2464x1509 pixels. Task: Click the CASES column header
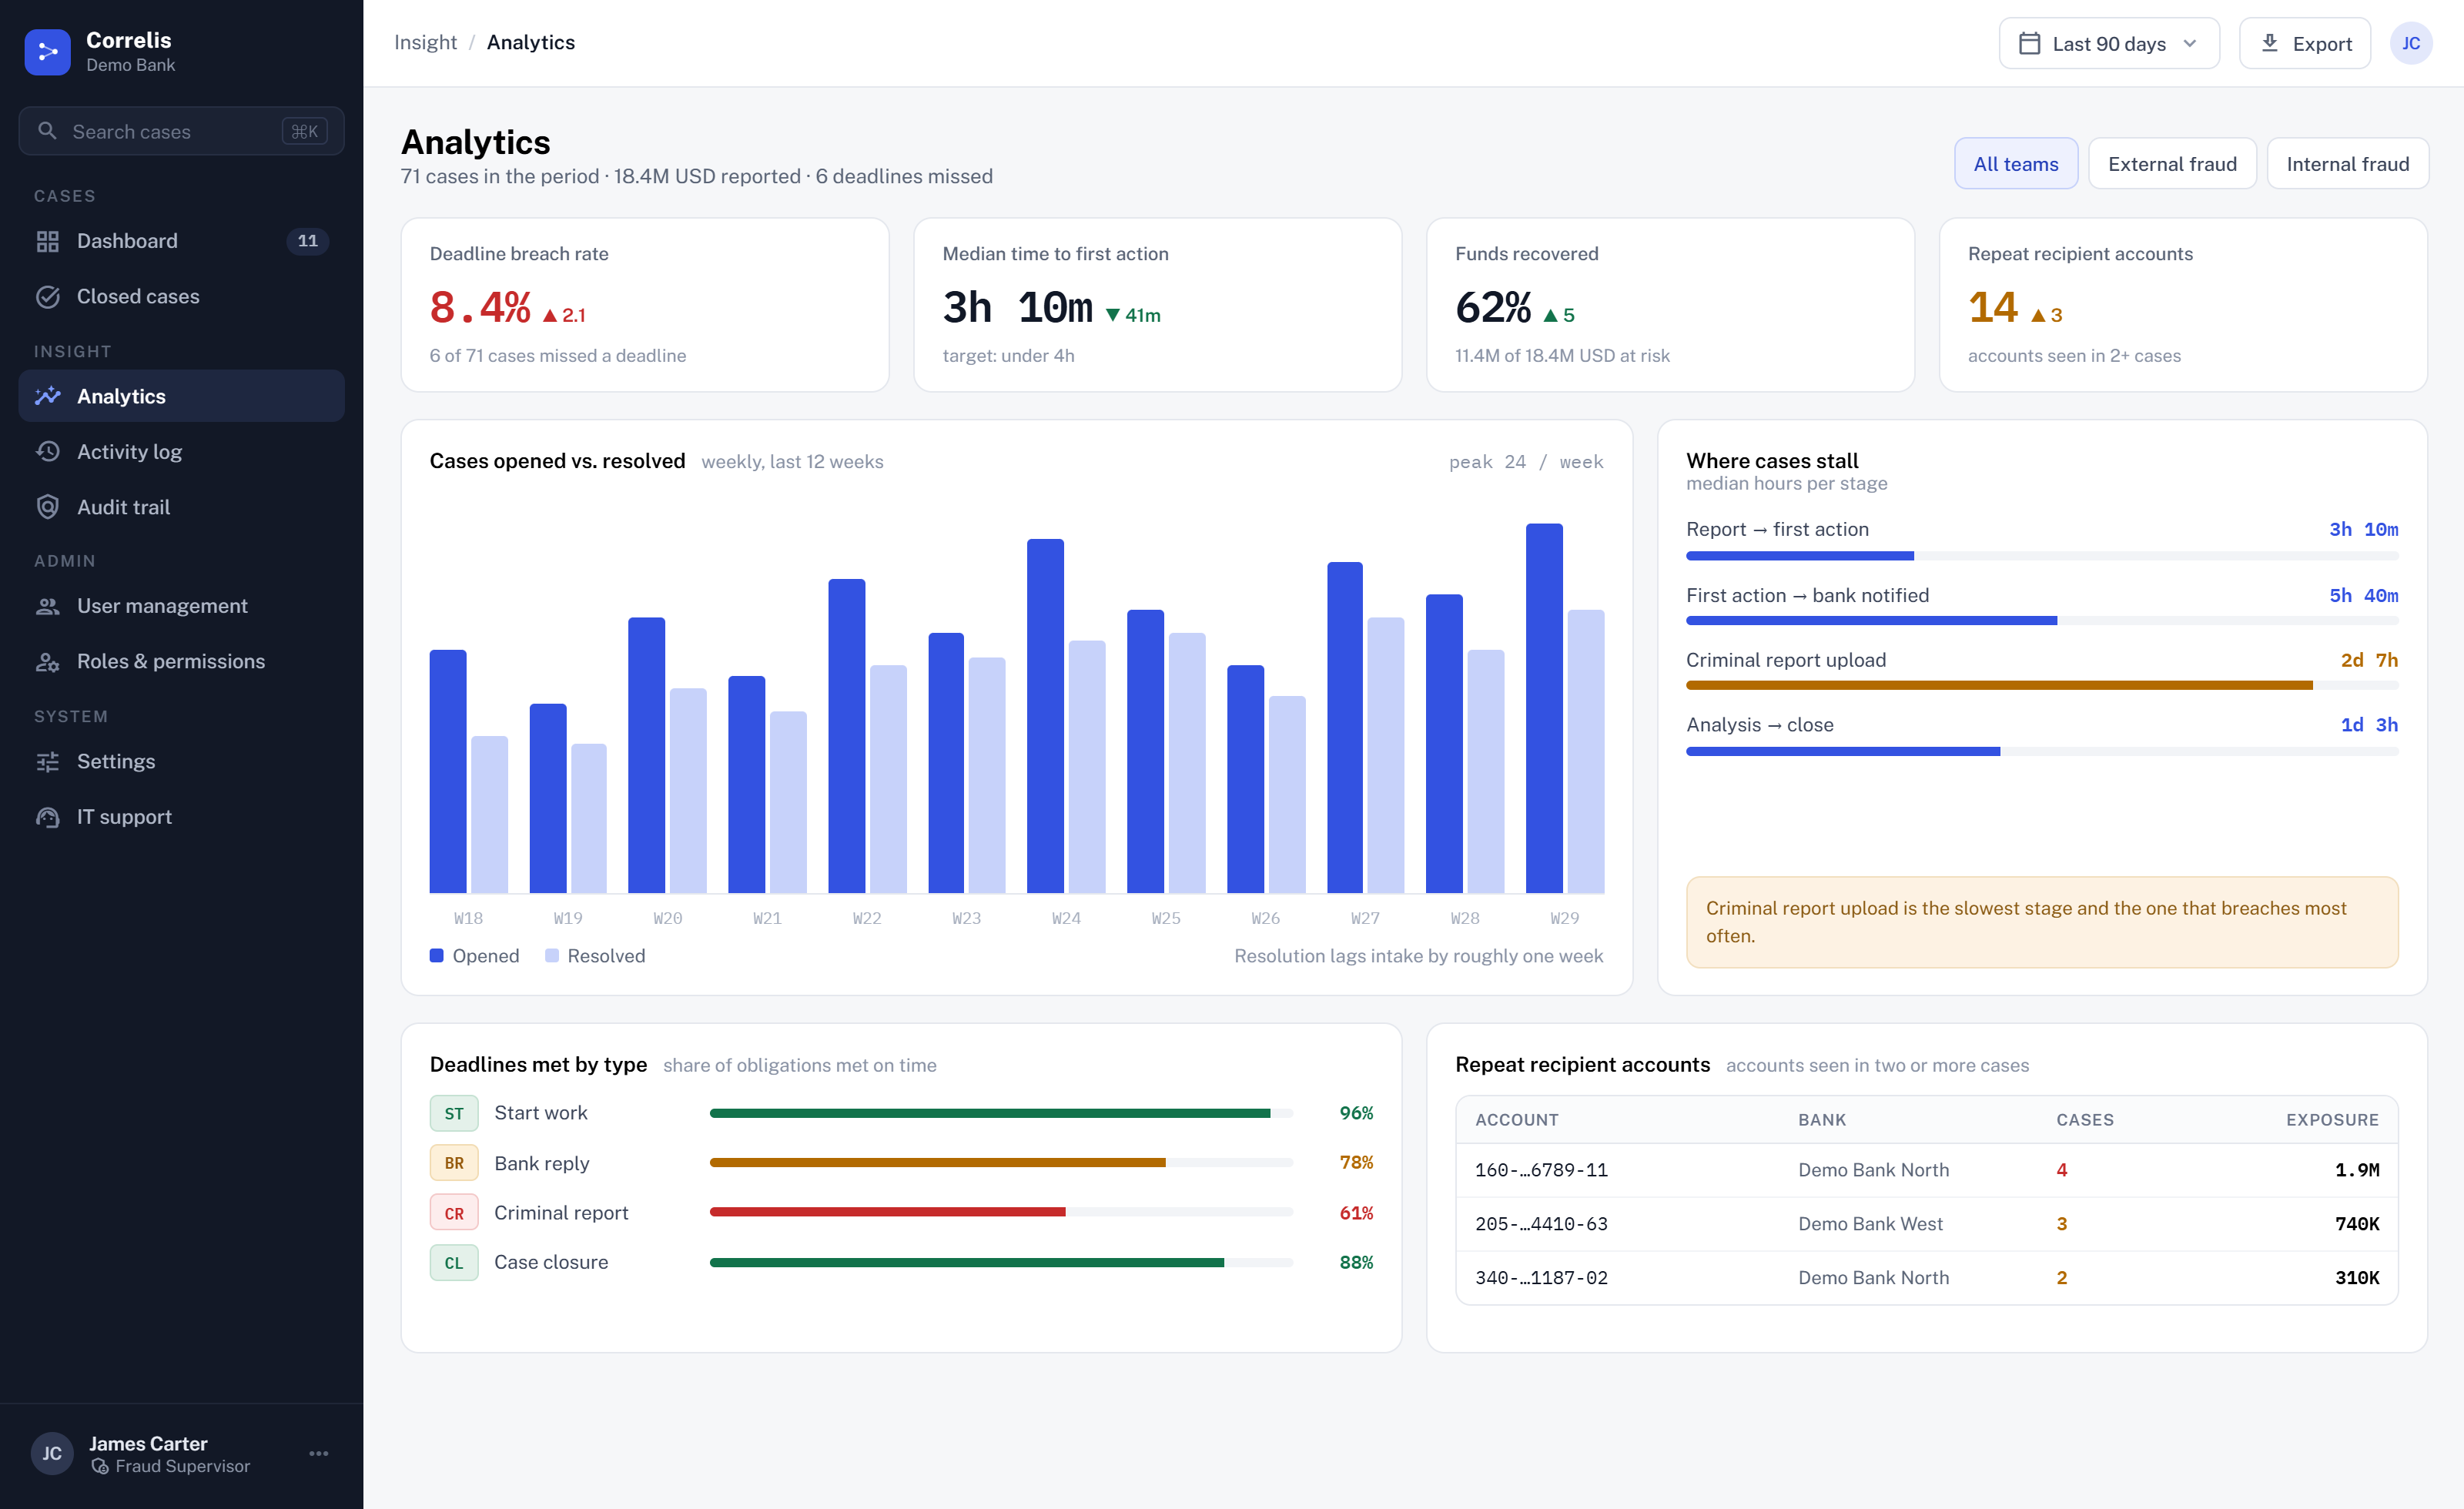pos(2085,1120)
